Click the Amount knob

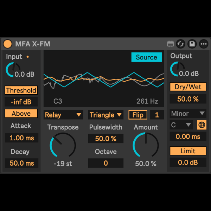(x=145, y=145)
